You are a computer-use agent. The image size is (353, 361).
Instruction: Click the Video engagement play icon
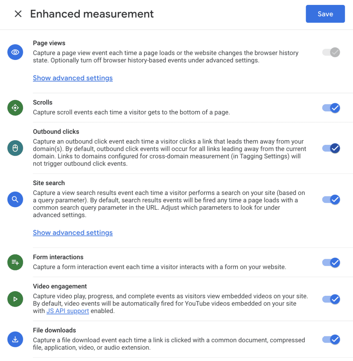pyautogui.click(x=15, y=299)
